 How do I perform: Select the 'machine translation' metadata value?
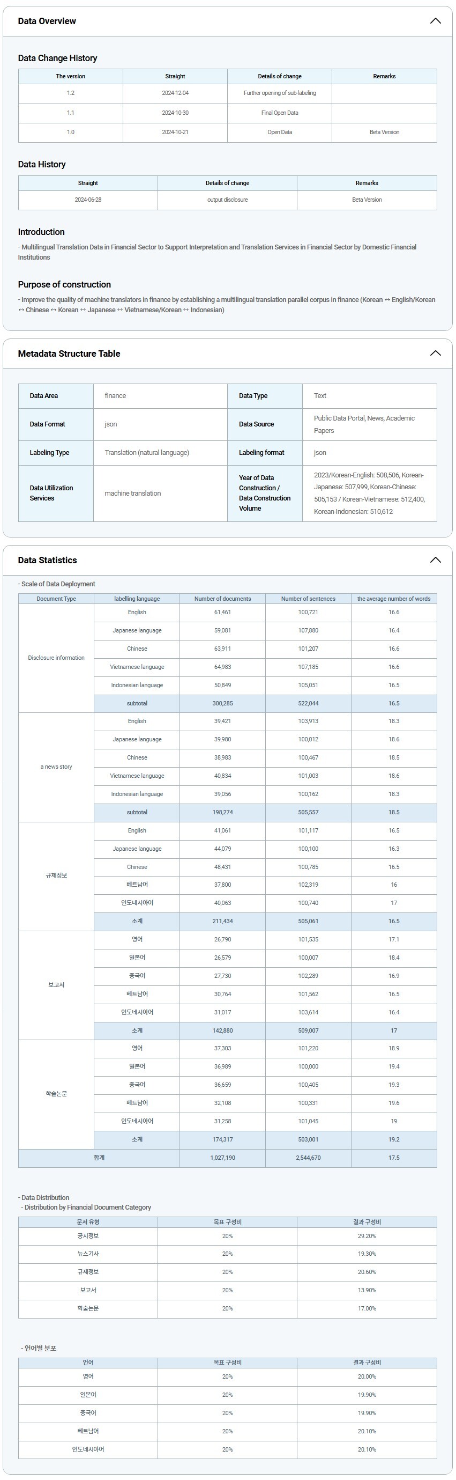(132, 494)
